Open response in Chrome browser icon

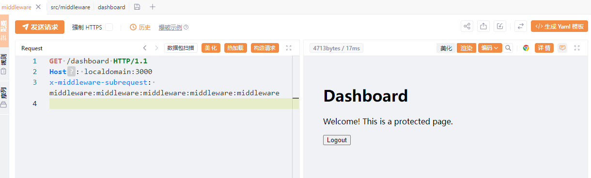click(526, 48)
